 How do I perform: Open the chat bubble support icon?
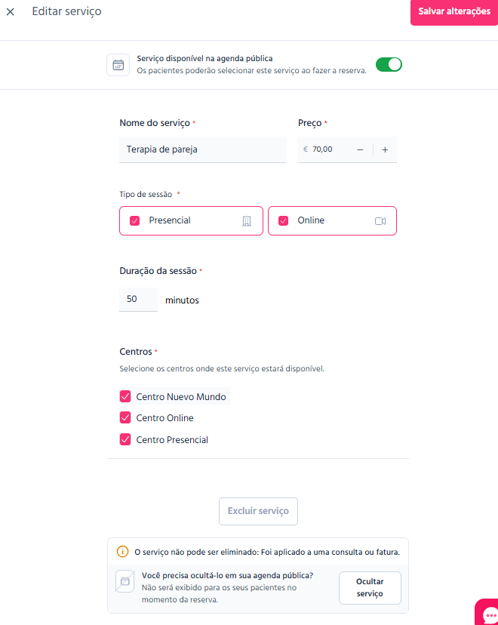point(487,613)
